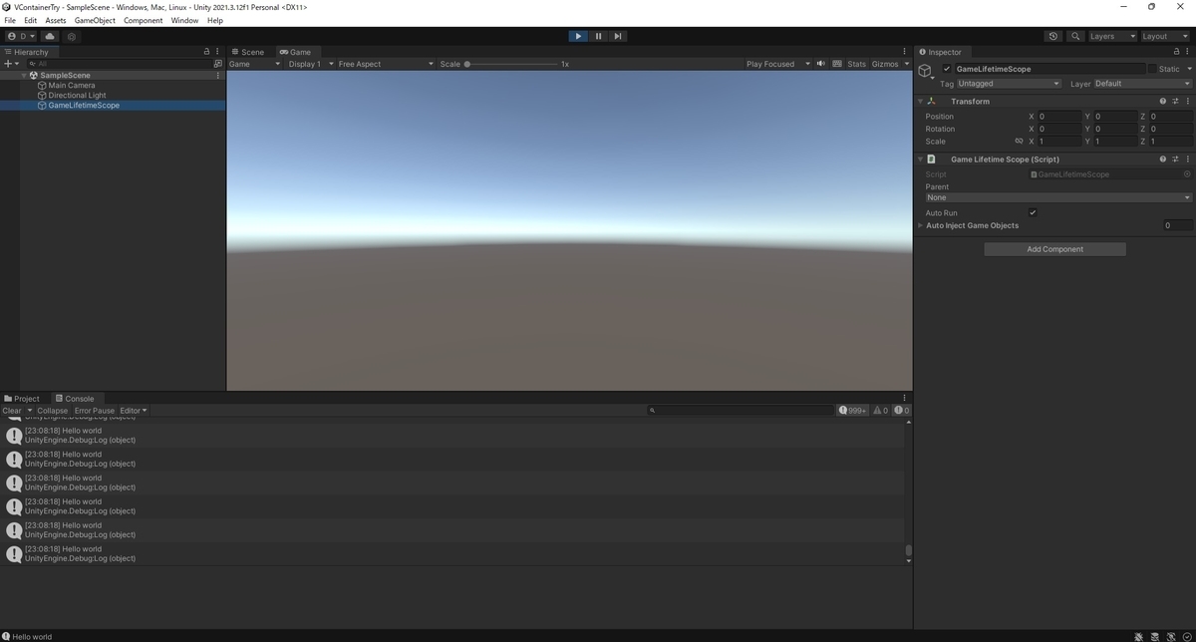Click the Scale slider in Game view

(512, 64)
